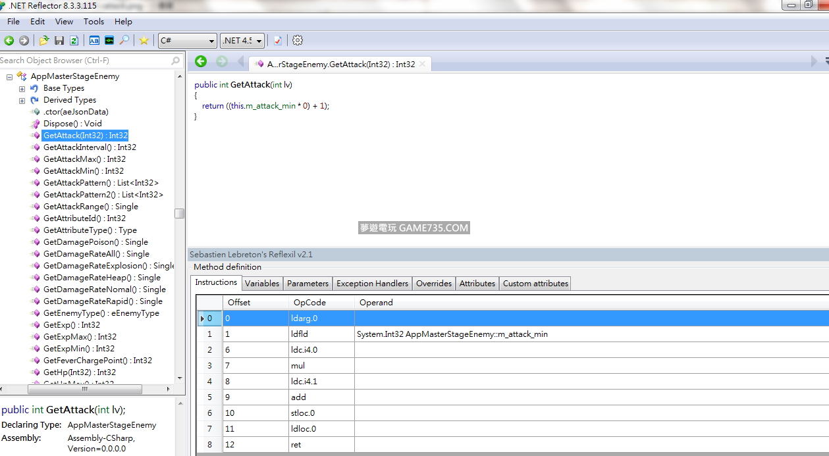This screenshot has height=456, width=829.
Task: Click the magnifier Search icon in toolbar
Action: point(124,41)
